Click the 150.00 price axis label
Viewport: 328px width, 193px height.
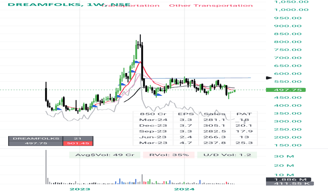tap(288, 145)
